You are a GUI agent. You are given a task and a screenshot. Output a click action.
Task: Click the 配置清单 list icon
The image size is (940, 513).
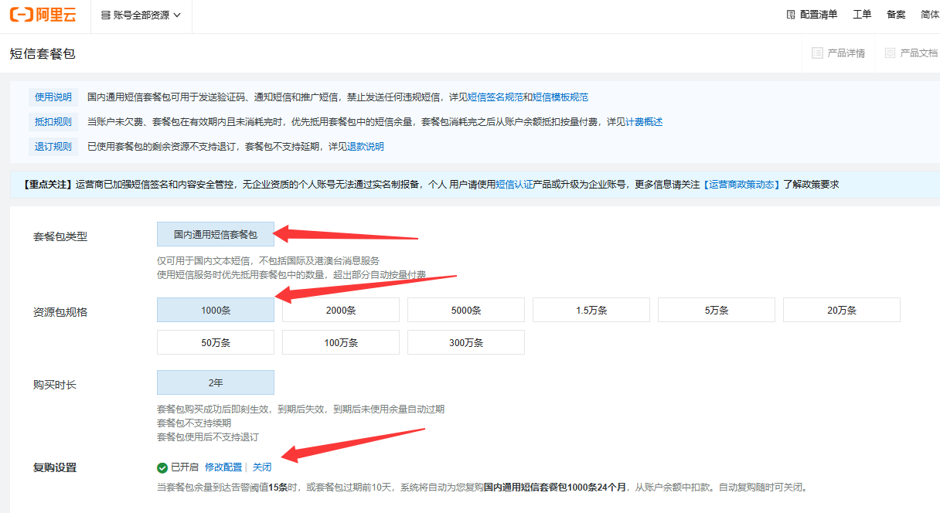[791, 15]
